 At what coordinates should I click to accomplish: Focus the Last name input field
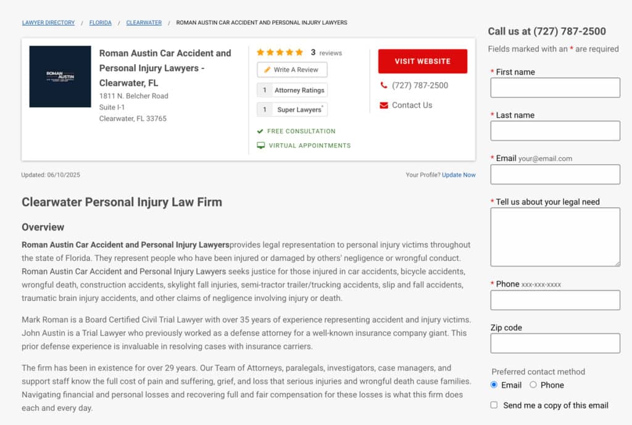555,131
